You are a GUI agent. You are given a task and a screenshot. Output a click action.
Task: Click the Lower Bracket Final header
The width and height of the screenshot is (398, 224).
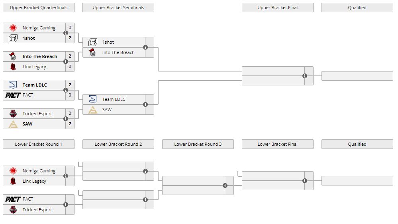click(278, 144)
